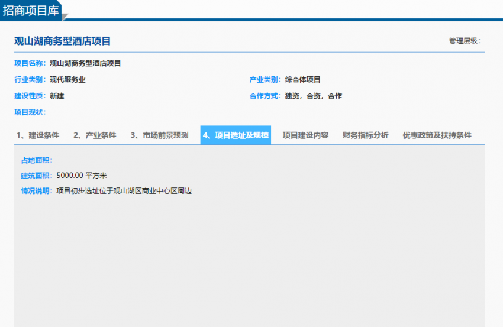Click the 招商项目库 header banner
This screenshot has width=503, height=327.
pyautogui.click(x=31, y=10)
